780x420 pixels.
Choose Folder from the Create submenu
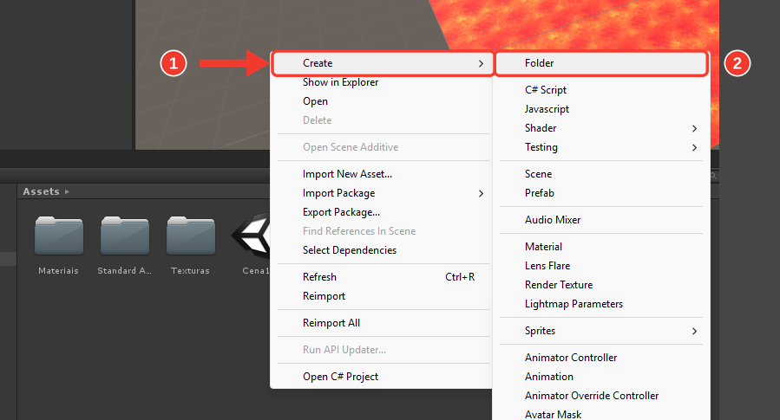point(601,63)
